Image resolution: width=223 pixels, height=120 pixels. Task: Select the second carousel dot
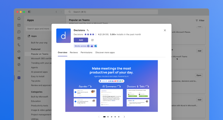coord(108,117)
